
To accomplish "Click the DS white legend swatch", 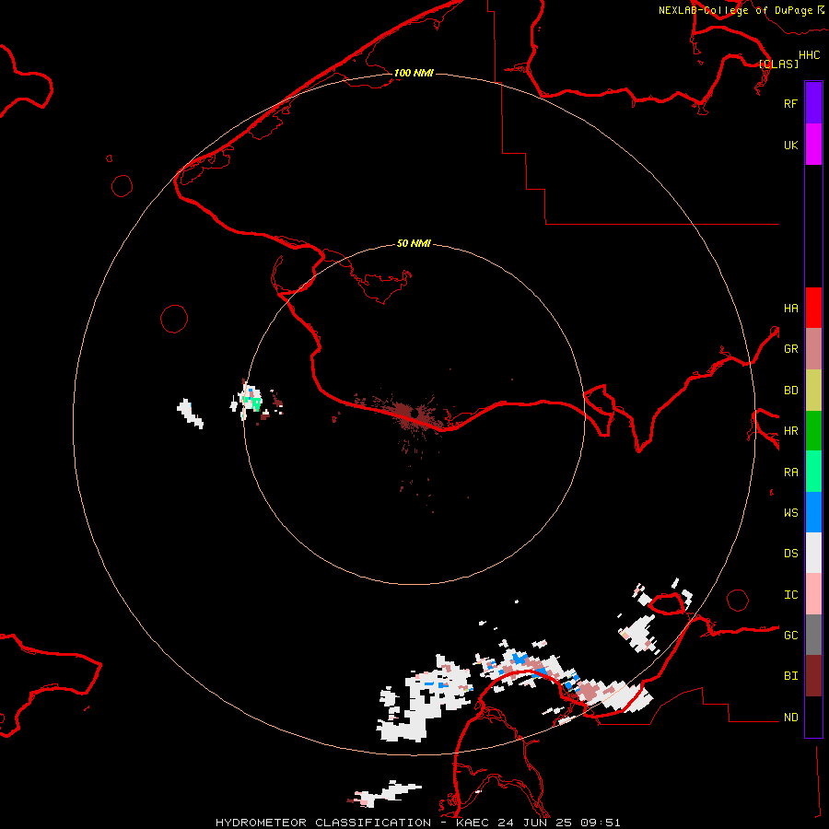I will (813, 553).
